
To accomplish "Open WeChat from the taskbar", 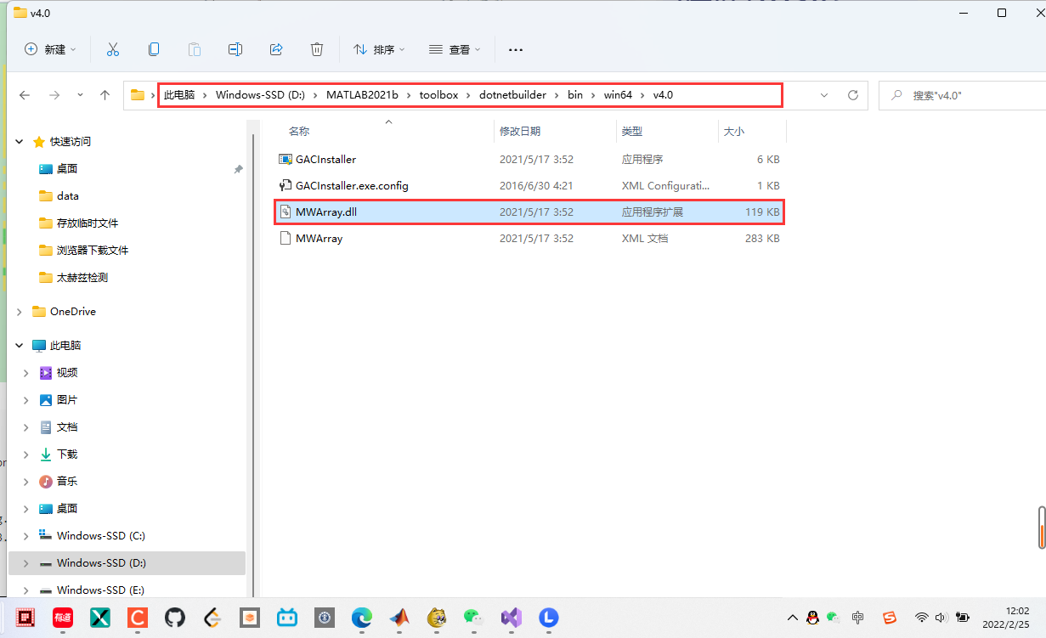I will click(473, 618).
